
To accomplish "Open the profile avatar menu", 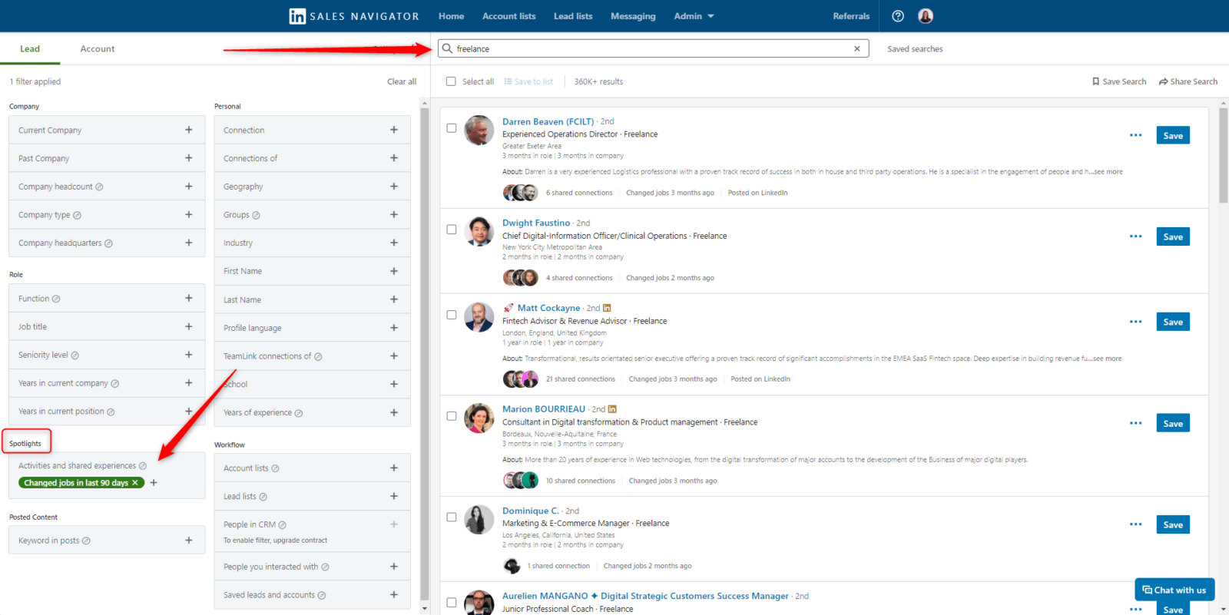I will 926,16.
